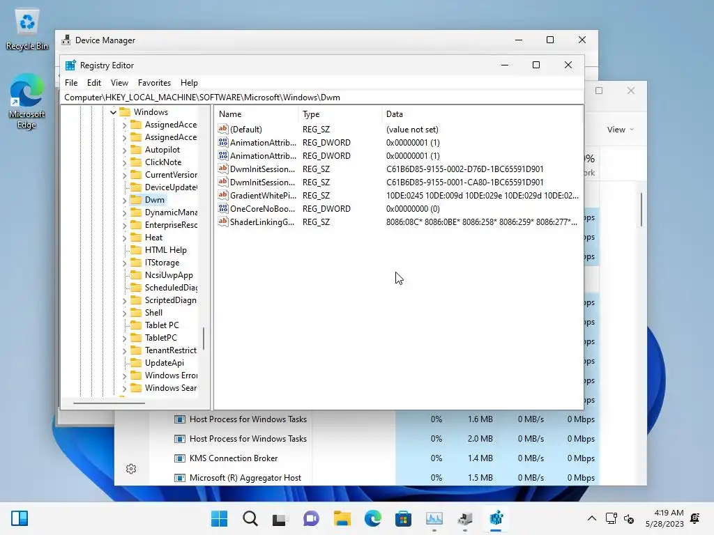This screenshot has width=714, height=535.
Task: Click the Task Manager vertical scrollbar
Action: [x=641, y=210]
